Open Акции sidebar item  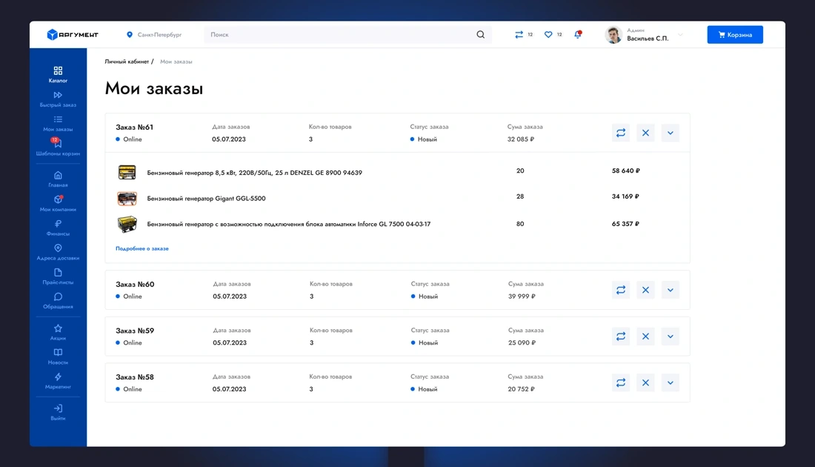point(58,332)
